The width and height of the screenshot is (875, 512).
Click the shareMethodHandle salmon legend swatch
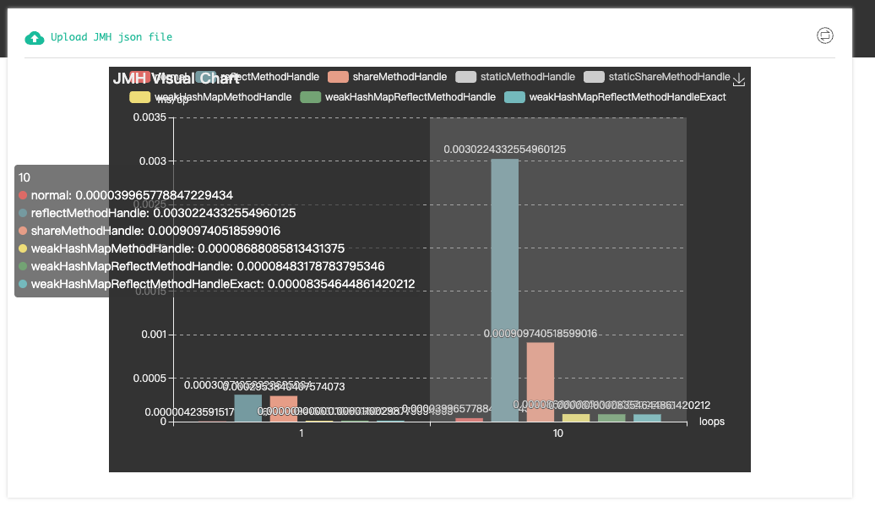pos(338,77)
